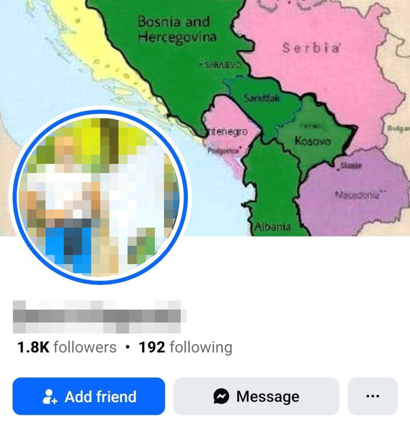Image resolution: width=410 pixels, height=431 pixels.
Task: Click the Serbia label on the map
Action: [x=311, y=47]
